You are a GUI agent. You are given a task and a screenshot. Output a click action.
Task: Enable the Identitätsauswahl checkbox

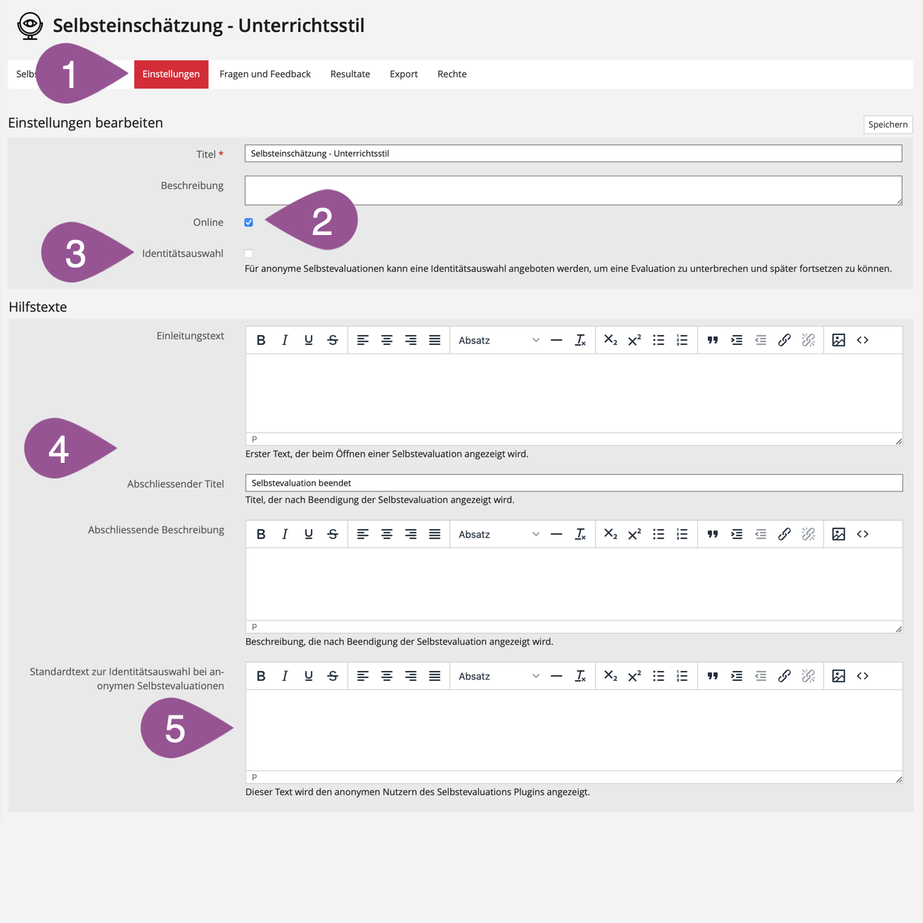click(x=248, y=253)
